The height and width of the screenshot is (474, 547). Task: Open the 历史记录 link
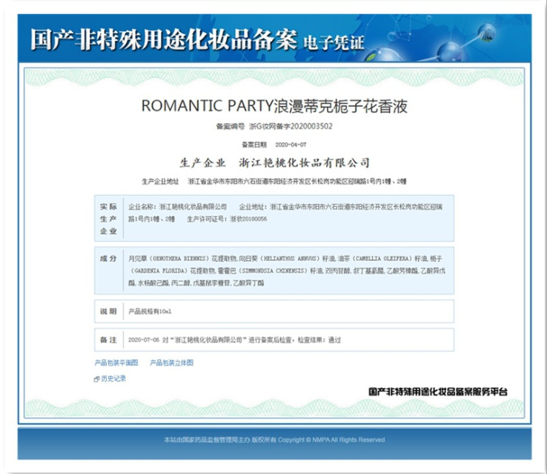pos(113,378)
